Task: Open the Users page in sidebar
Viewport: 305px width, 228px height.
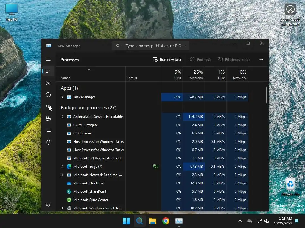Action: [x=48, y=118]
